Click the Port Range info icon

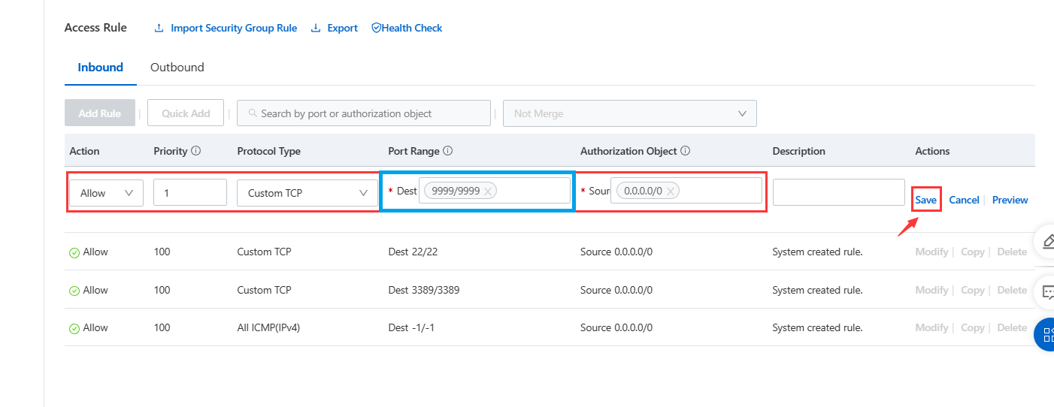(x=448, y=151)
